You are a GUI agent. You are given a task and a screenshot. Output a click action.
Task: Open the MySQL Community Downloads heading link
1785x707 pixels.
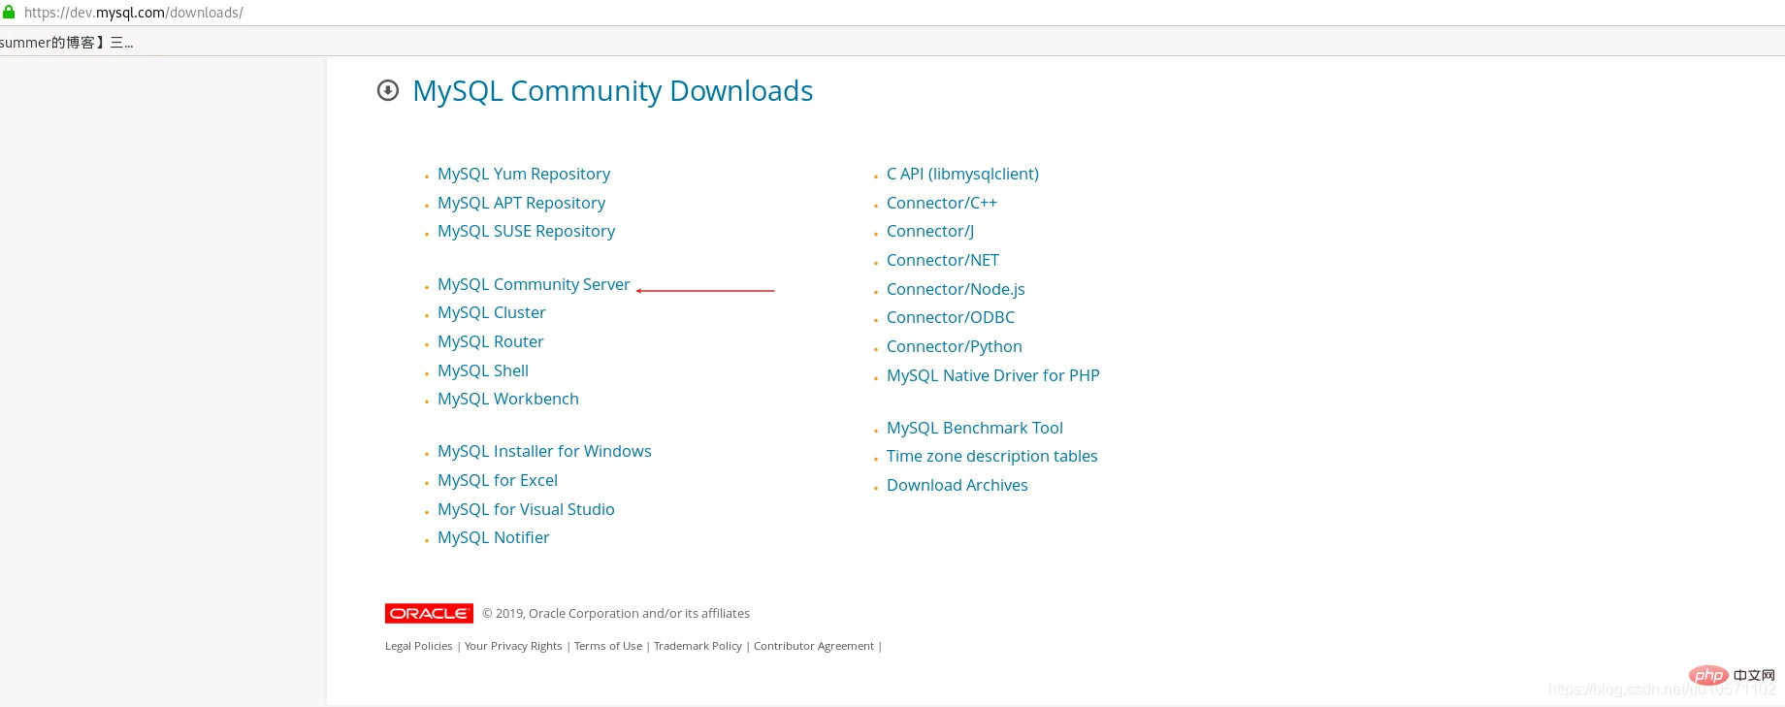coord(612,91)
